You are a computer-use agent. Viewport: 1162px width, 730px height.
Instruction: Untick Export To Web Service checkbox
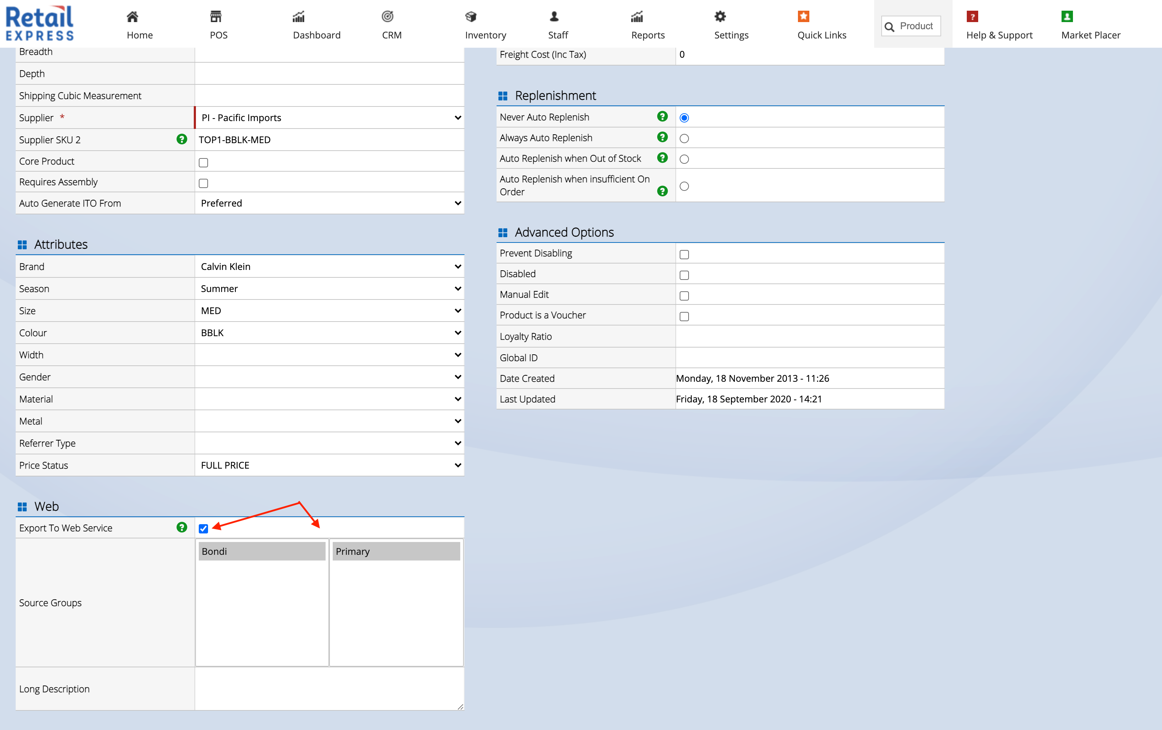point(203,529)
